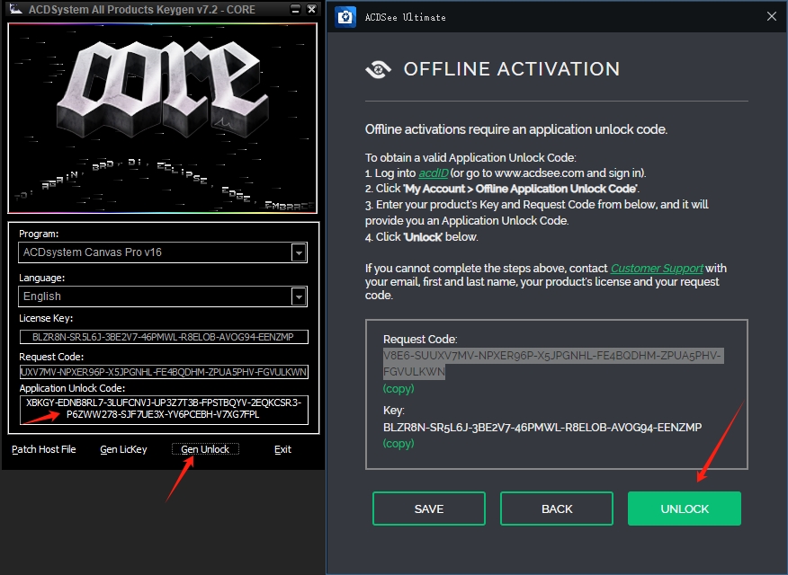Screen dimensions: 788x575
Task: Click the CORE logo banner image
Action: click(162, 117)
